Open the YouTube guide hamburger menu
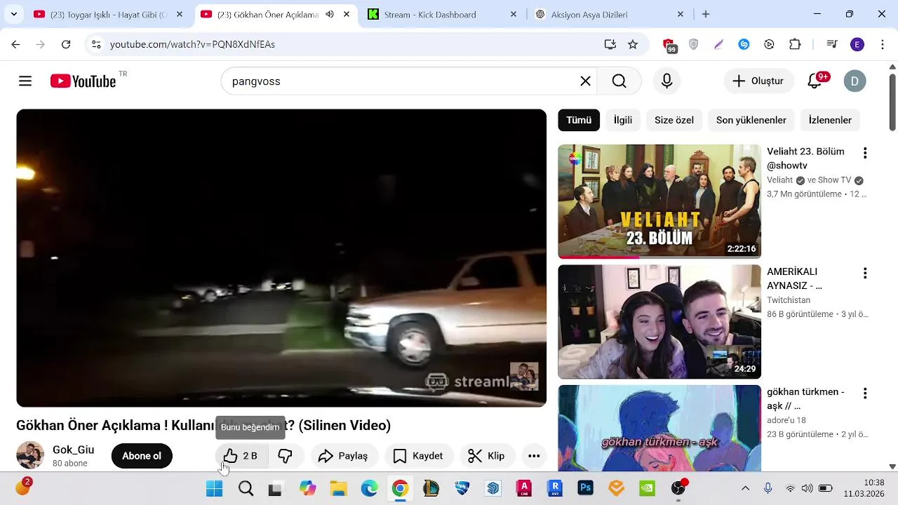 [x=25, y=81]
